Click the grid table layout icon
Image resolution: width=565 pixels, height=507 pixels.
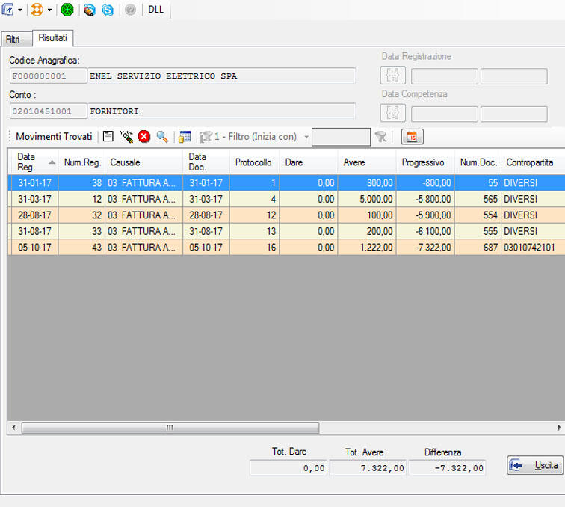coord(185,137)
